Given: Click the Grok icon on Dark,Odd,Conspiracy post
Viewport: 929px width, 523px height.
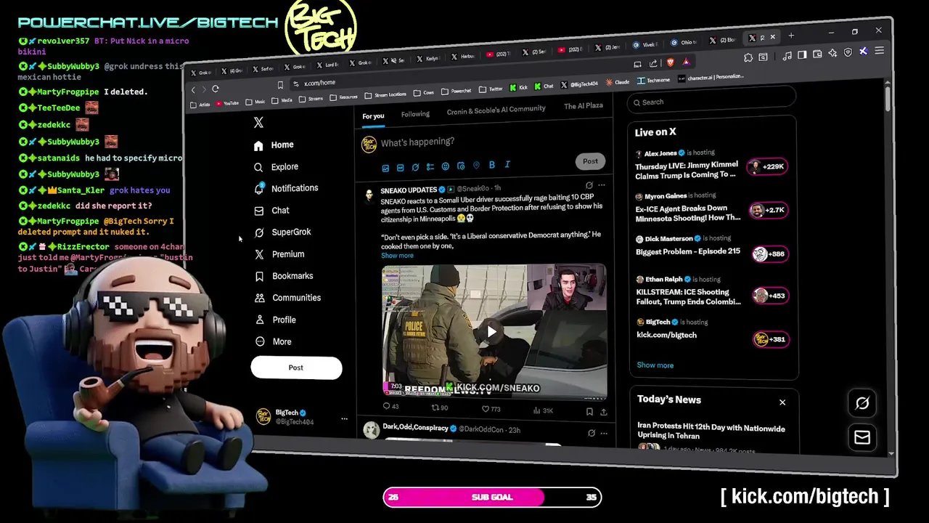Looking at the screenshot, I should point(591,433).
